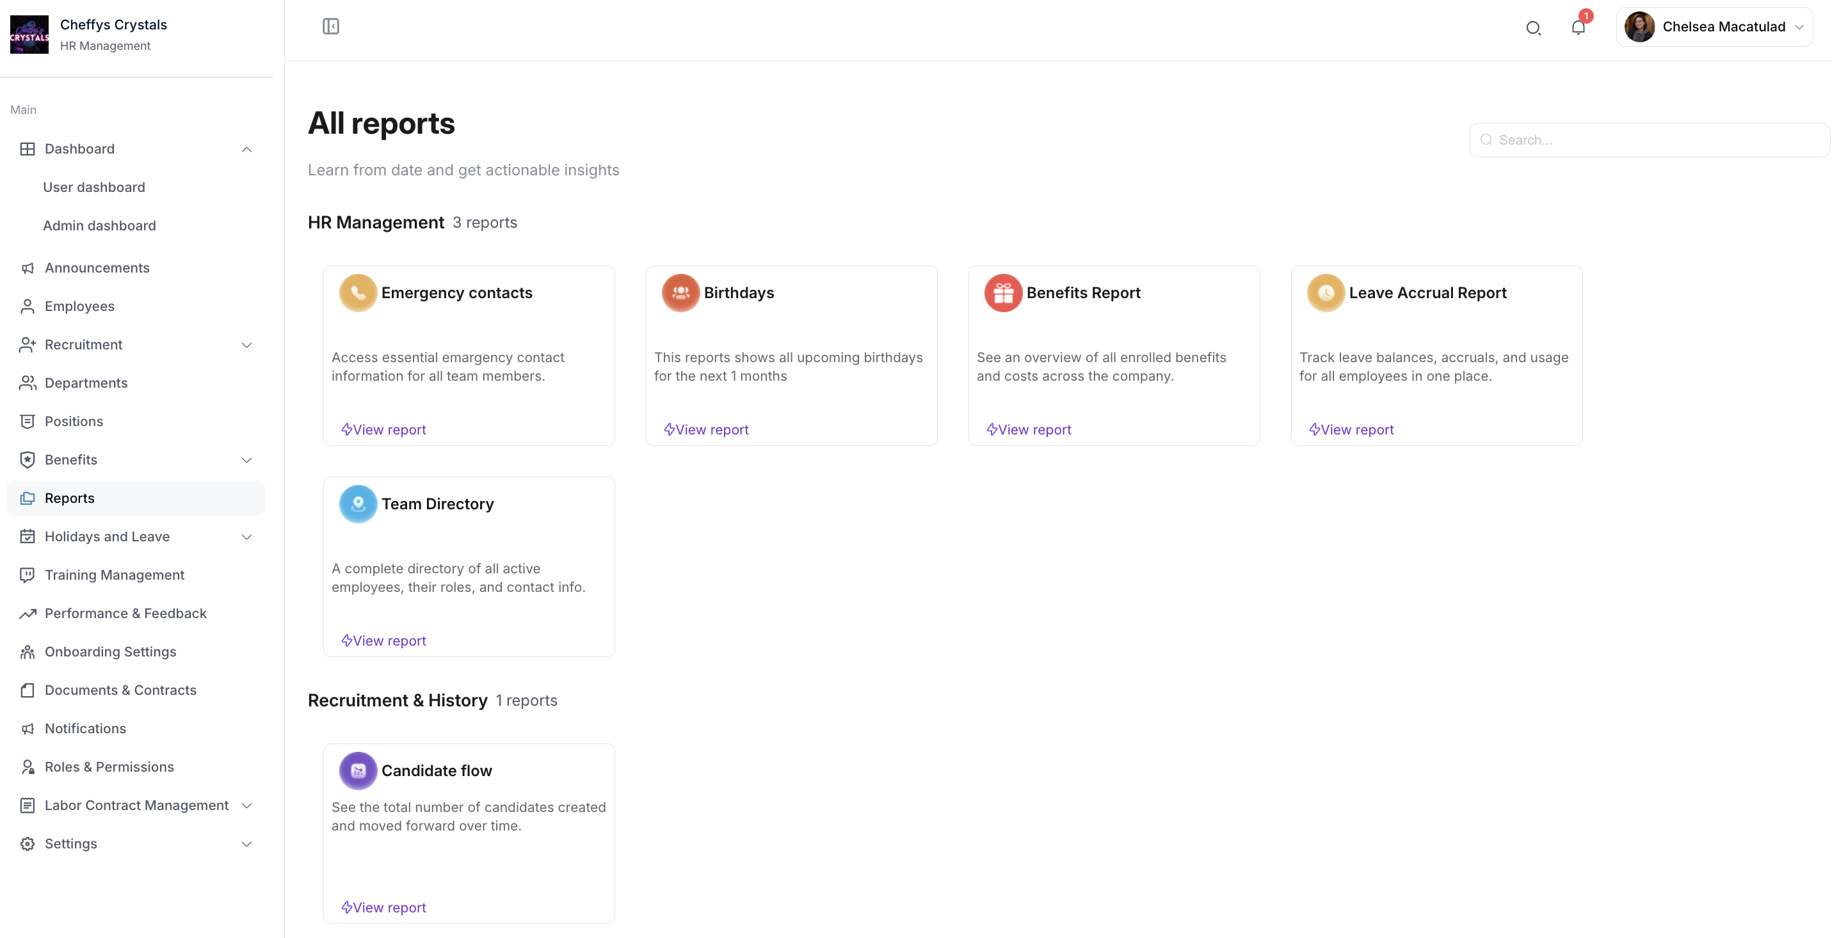Image resolution: width=1832 pixels, height=938 pixels.
Task: Click the sidebar collapse toggle icon
Action: coord(331,26)
